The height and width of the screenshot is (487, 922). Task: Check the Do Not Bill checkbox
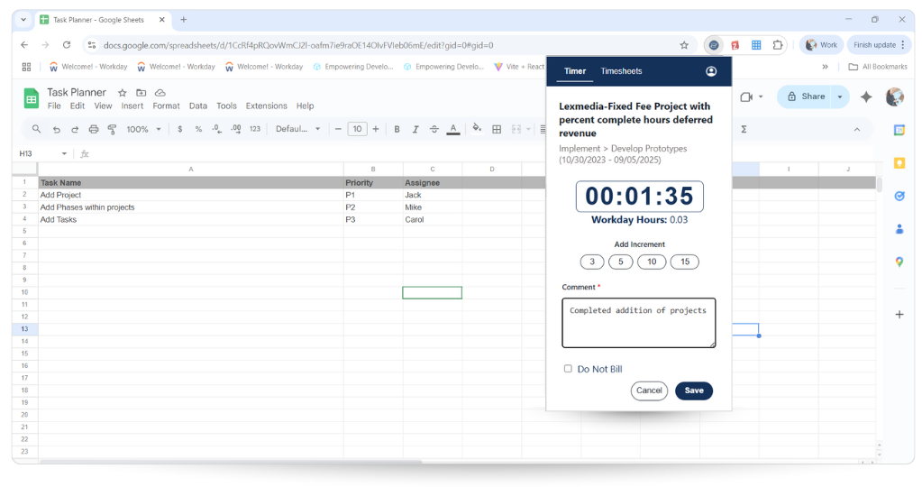[x=568, y=369]
